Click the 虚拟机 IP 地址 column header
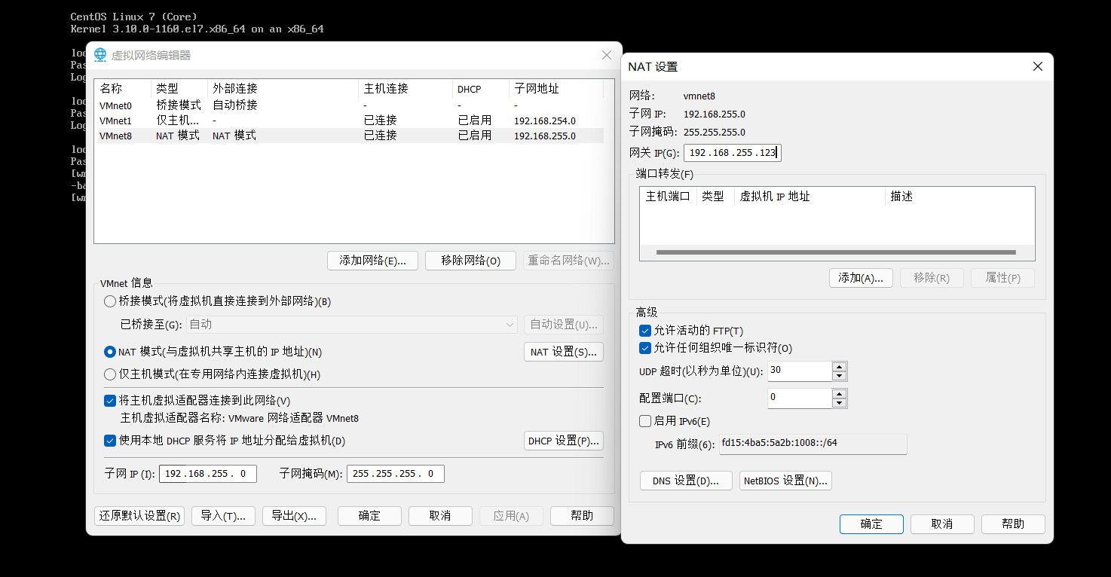The height and width of the screenshot is (577, 1111). (x=810, y=196)
